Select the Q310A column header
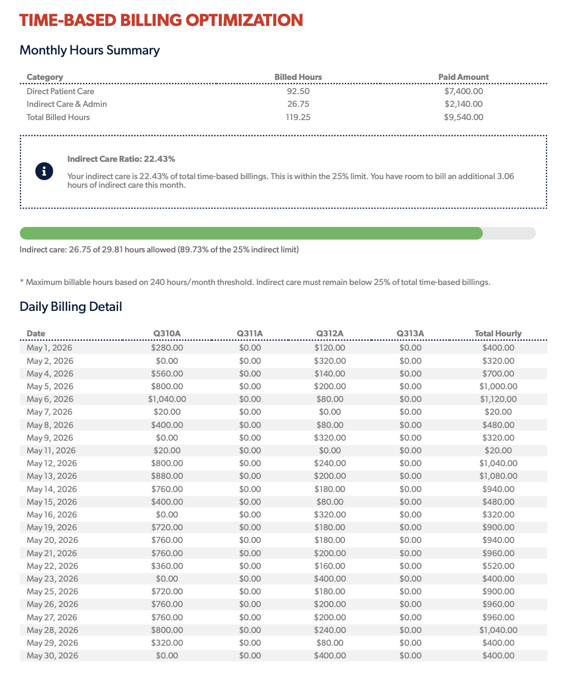This screenshot has height=688, width=569. pyautogui.click(x=167, y=333)
